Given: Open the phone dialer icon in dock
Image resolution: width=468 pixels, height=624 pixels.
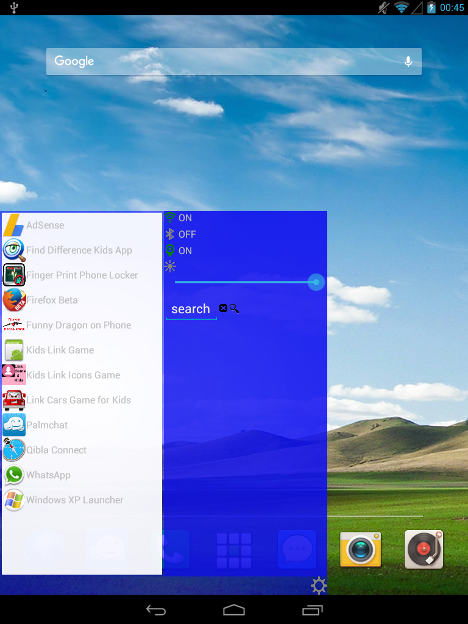Looking at the screenshot, I should click(173, 550).
